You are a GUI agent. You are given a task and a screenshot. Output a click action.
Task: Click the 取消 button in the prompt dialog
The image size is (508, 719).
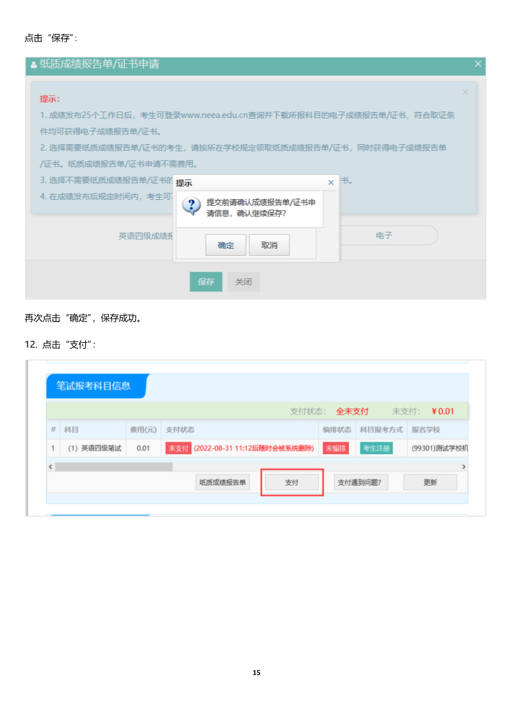tap(269, 245)
